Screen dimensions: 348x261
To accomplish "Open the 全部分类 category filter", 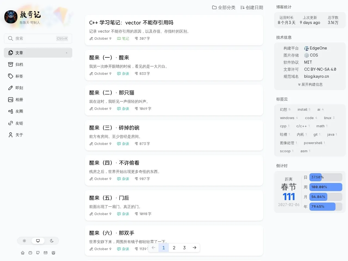I will pos(224,8).
